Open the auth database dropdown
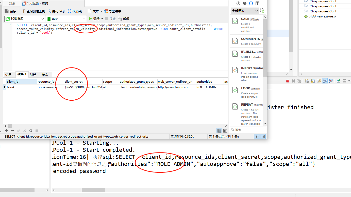This screenshot has width=351, height=197. (66, 19)
